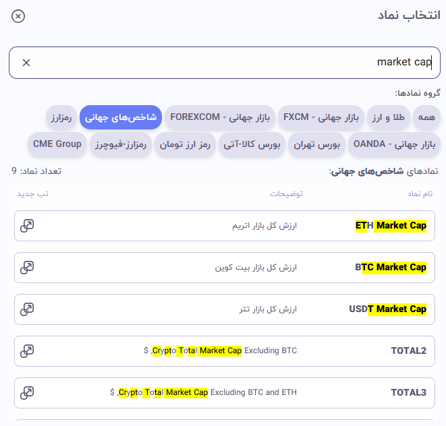The image size is (446, 426).
Task: Click the انتخاب نماد dialog title
Action: coord(409,15)
